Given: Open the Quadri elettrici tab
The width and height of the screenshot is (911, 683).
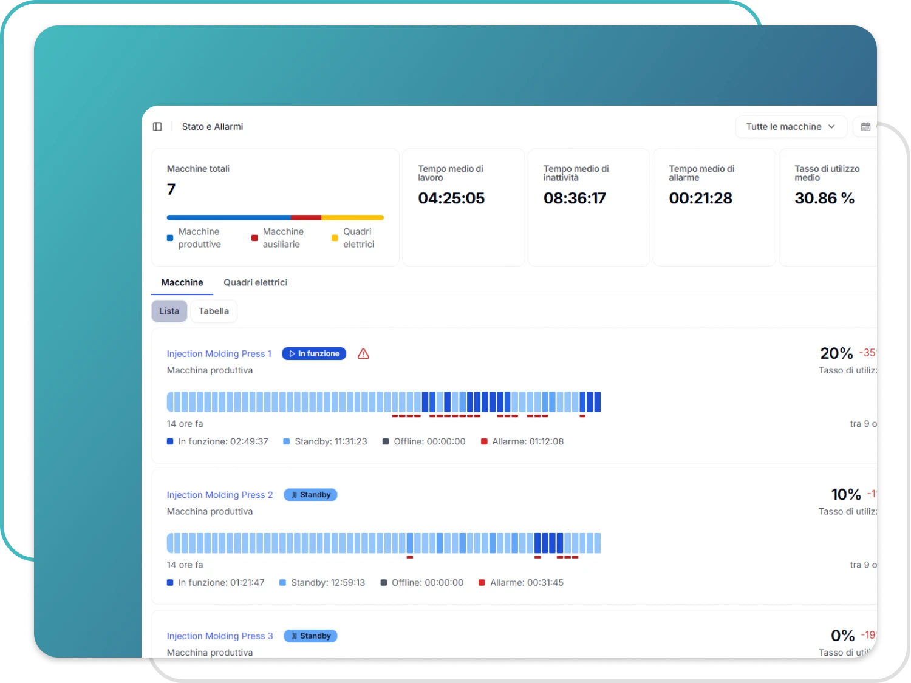Looking at the screenshot, I should (x=255, y=283).
